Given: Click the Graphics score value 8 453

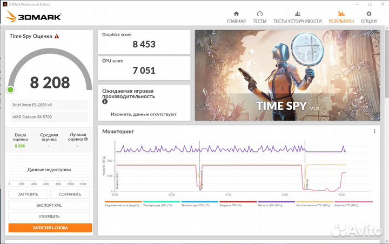Looking at the screenshot, I should [x=144, y=44].
